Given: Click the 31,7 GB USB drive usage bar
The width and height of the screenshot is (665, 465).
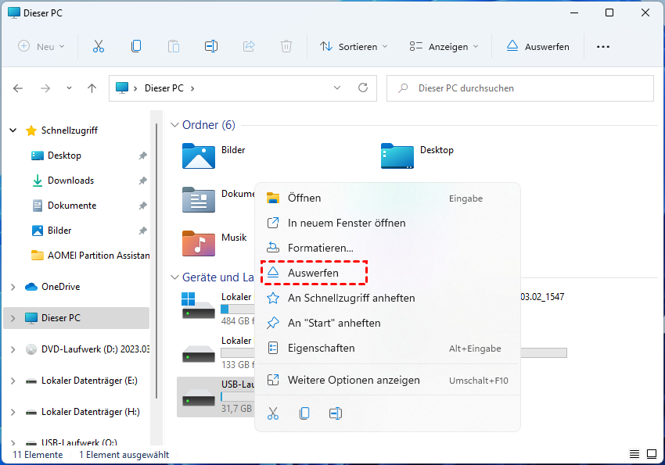Looking at the screenshot, I should point(238,397).
